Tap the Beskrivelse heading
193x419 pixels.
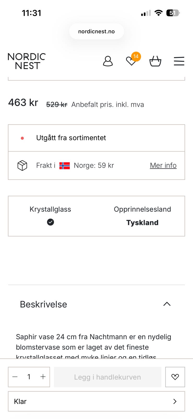[44, 304]
